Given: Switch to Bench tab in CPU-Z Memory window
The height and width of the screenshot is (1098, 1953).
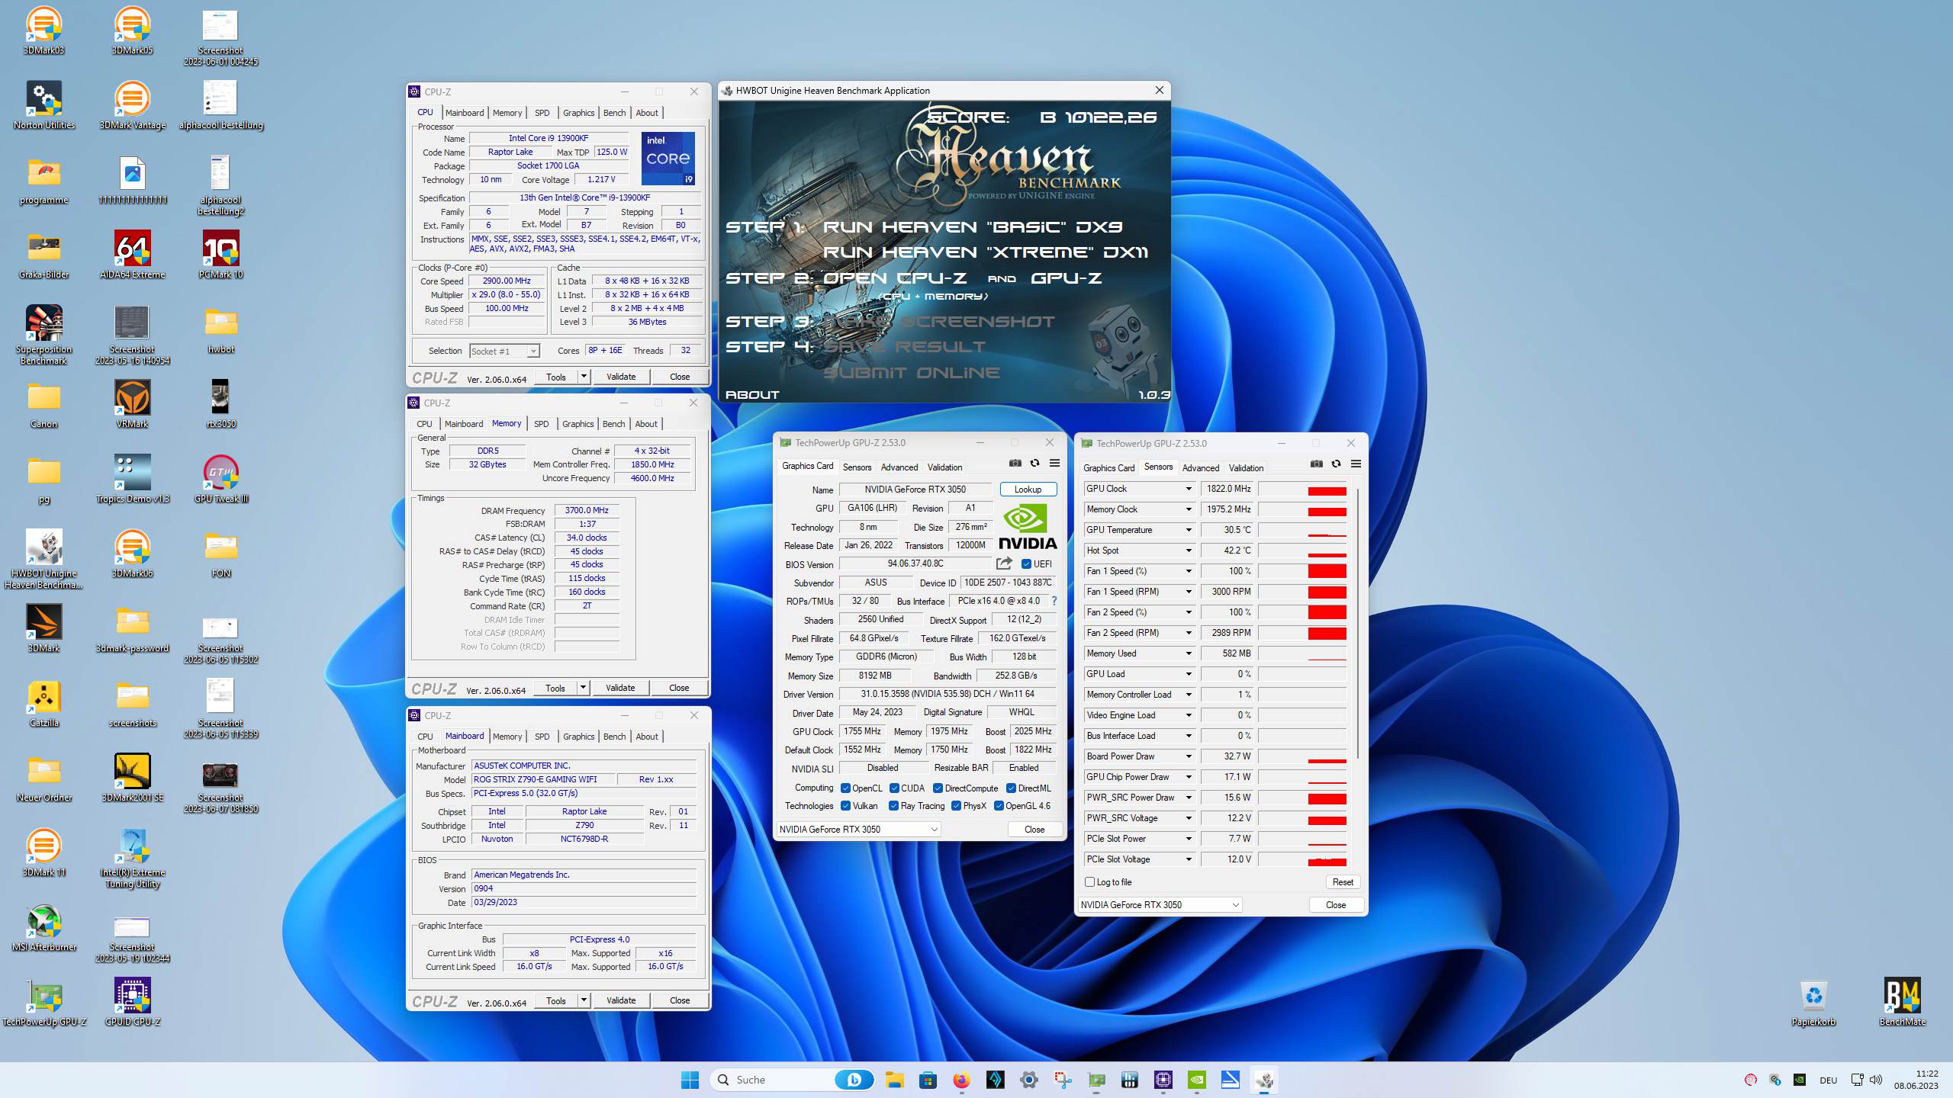Looking at the screenshot, I should (613, 424).
